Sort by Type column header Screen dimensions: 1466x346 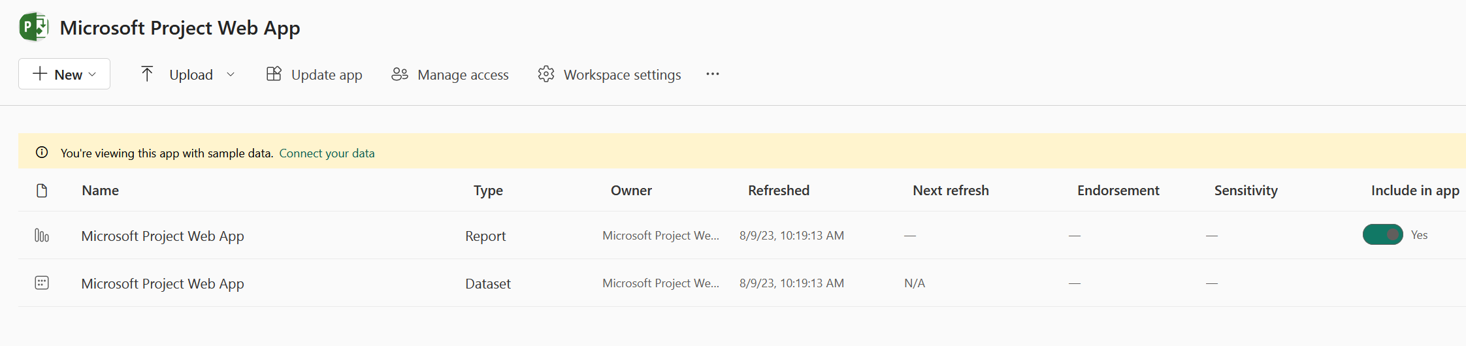tap(488, 191)
